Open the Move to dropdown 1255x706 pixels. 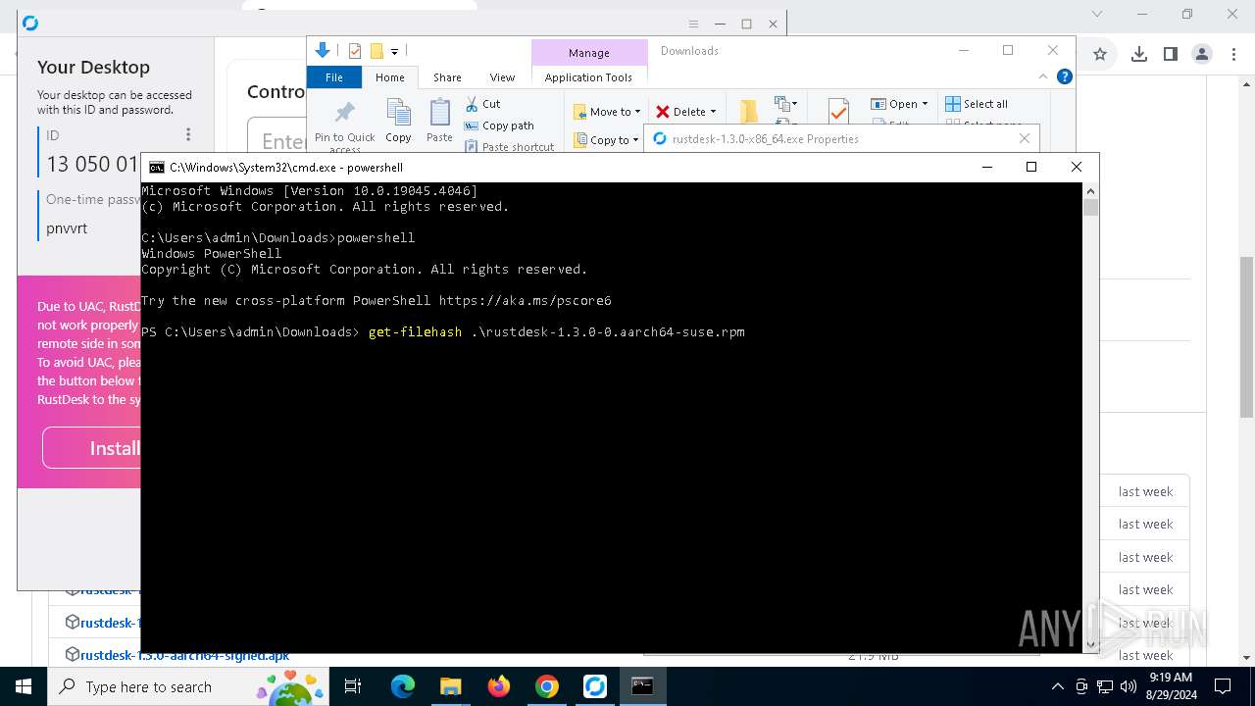(x=607, y=112)
